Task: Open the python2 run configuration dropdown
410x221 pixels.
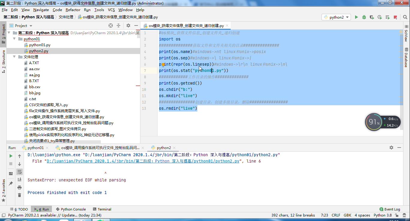Action: [336, 17]
